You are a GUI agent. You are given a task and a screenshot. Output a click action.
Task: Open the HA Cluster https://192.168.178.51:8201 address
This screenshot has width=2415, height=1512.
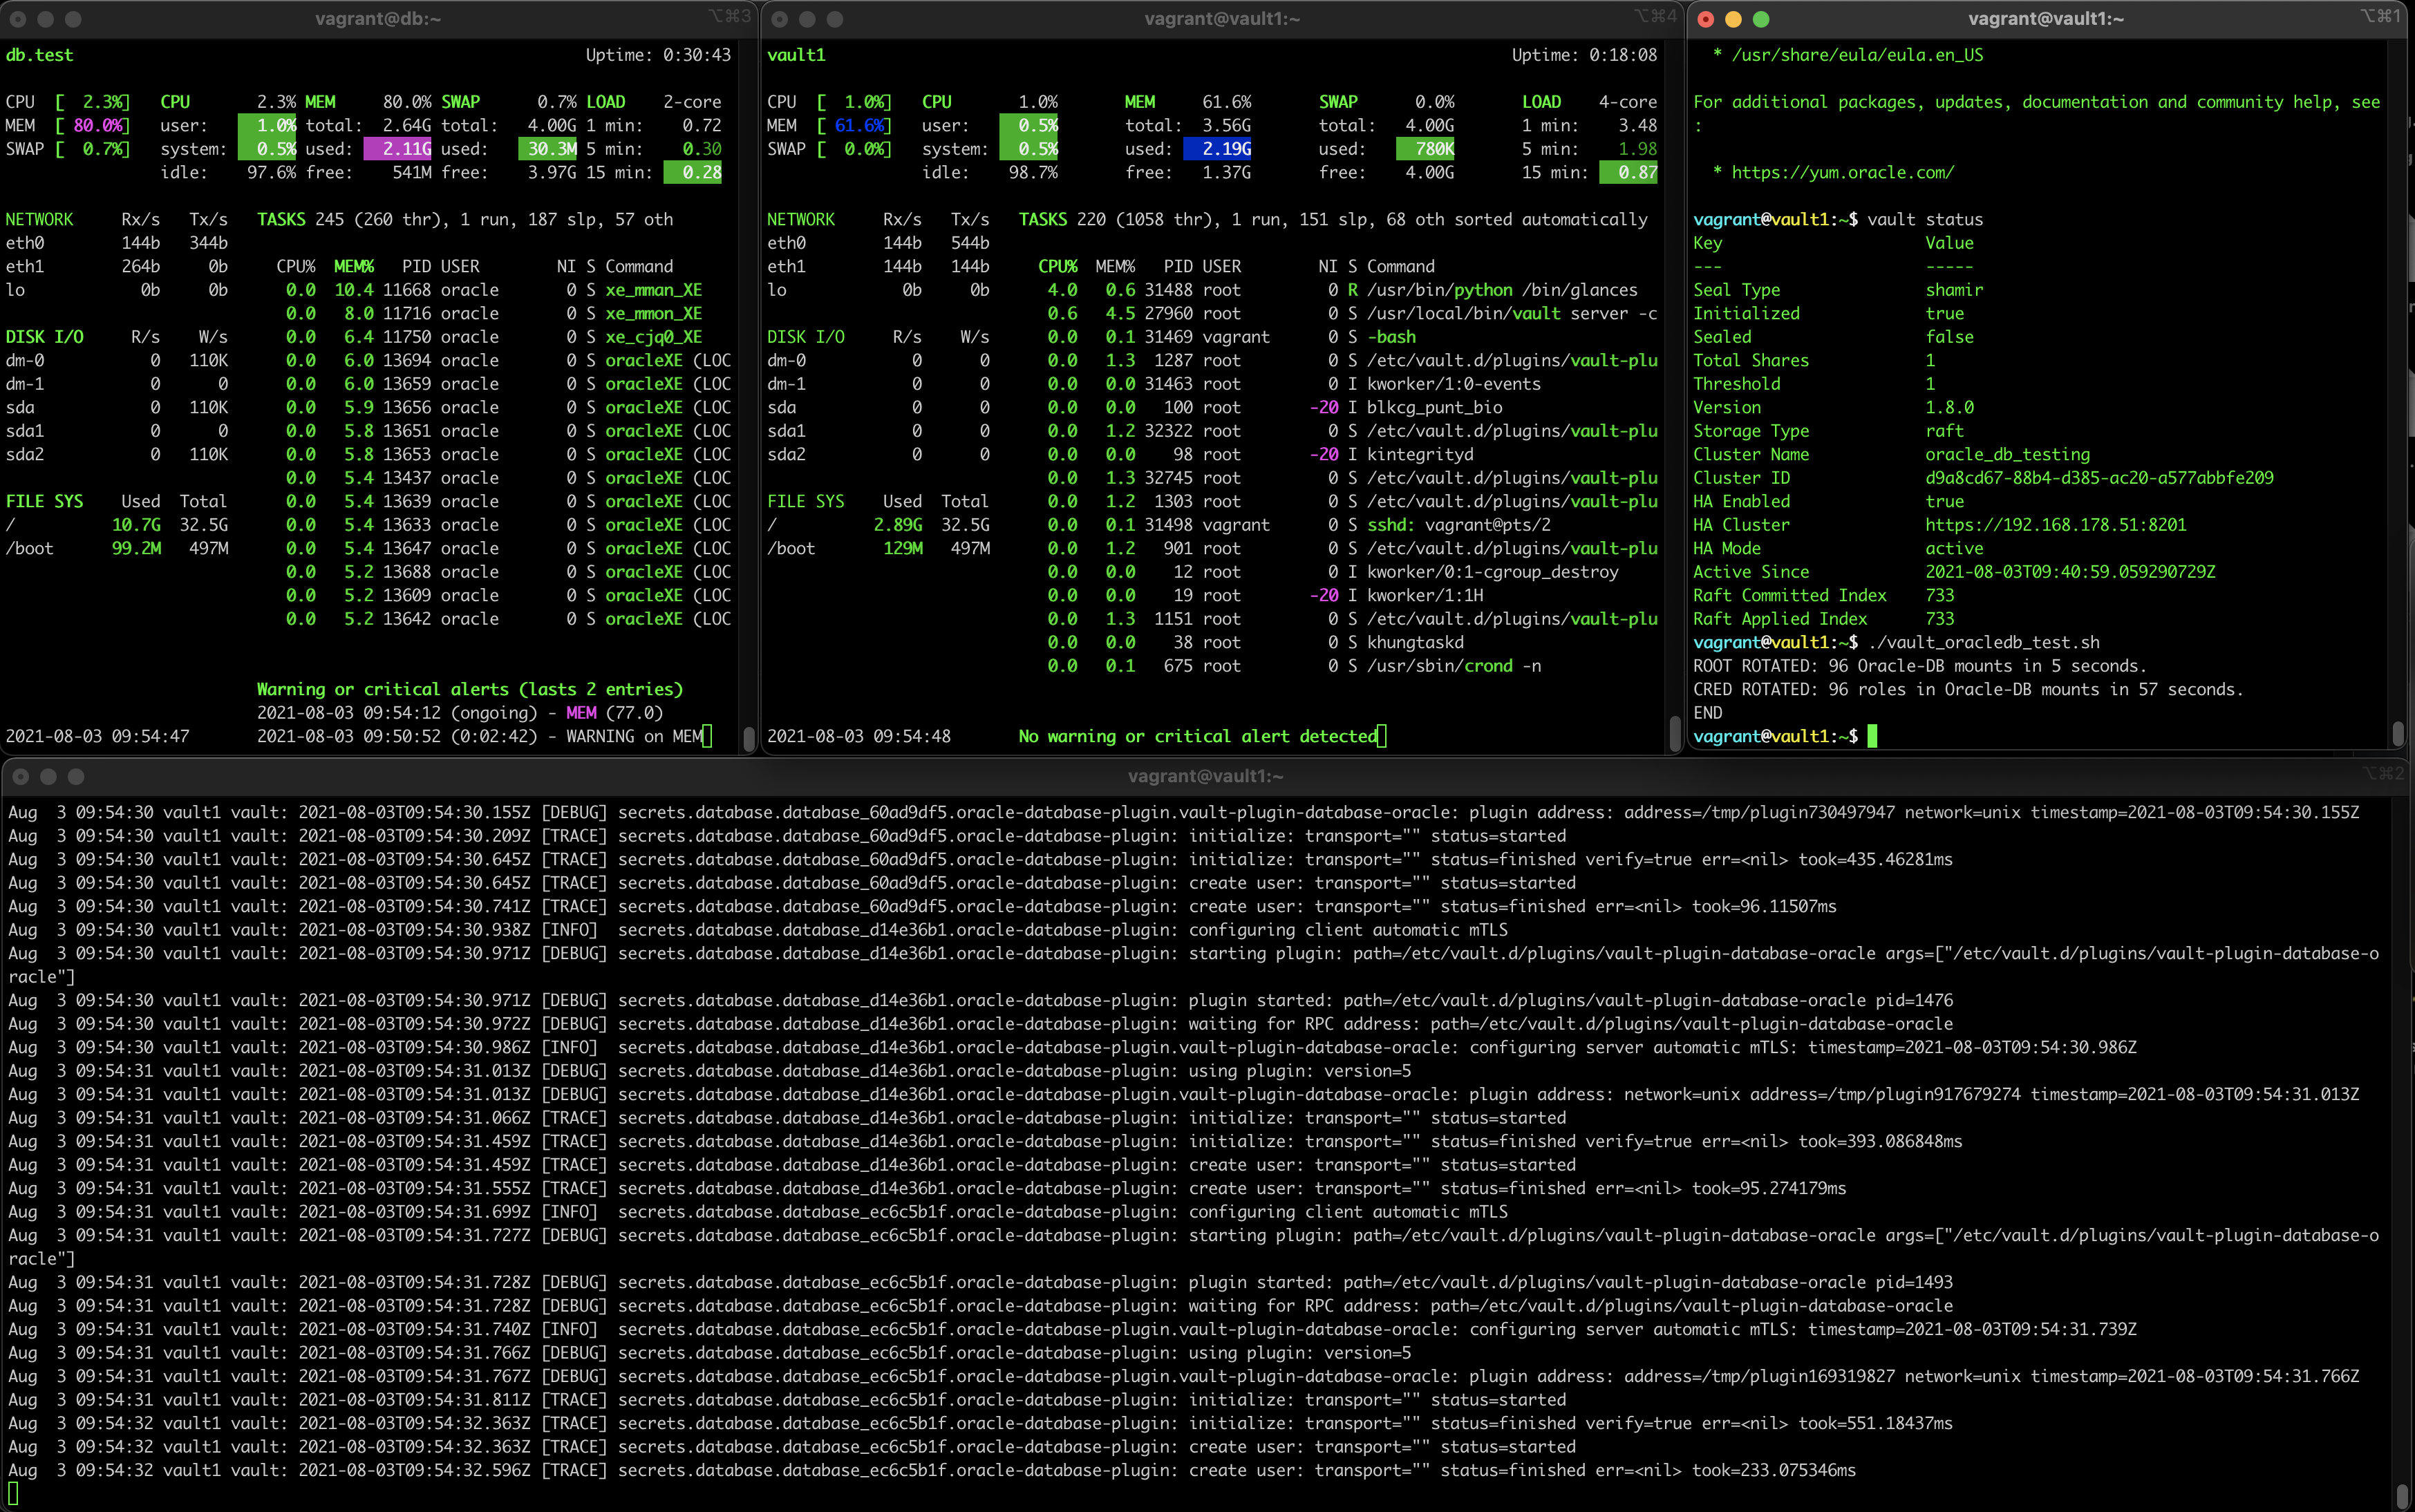click(2055, 525)
